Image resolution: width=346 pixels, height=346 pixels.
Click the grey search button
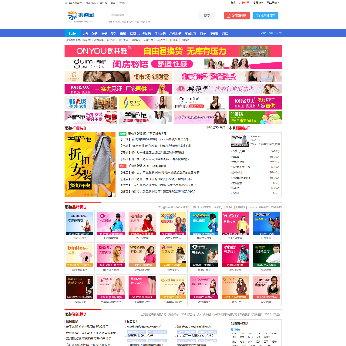click(x=207, y=15)
